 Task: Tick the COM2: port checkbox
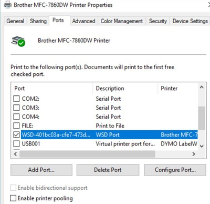click(16, 99)
